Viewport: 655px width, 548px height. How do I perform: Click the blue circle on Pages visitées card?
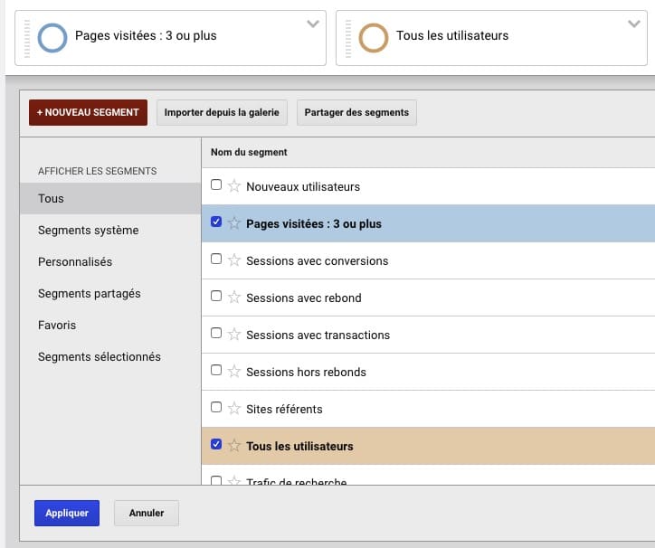(53, 37)
